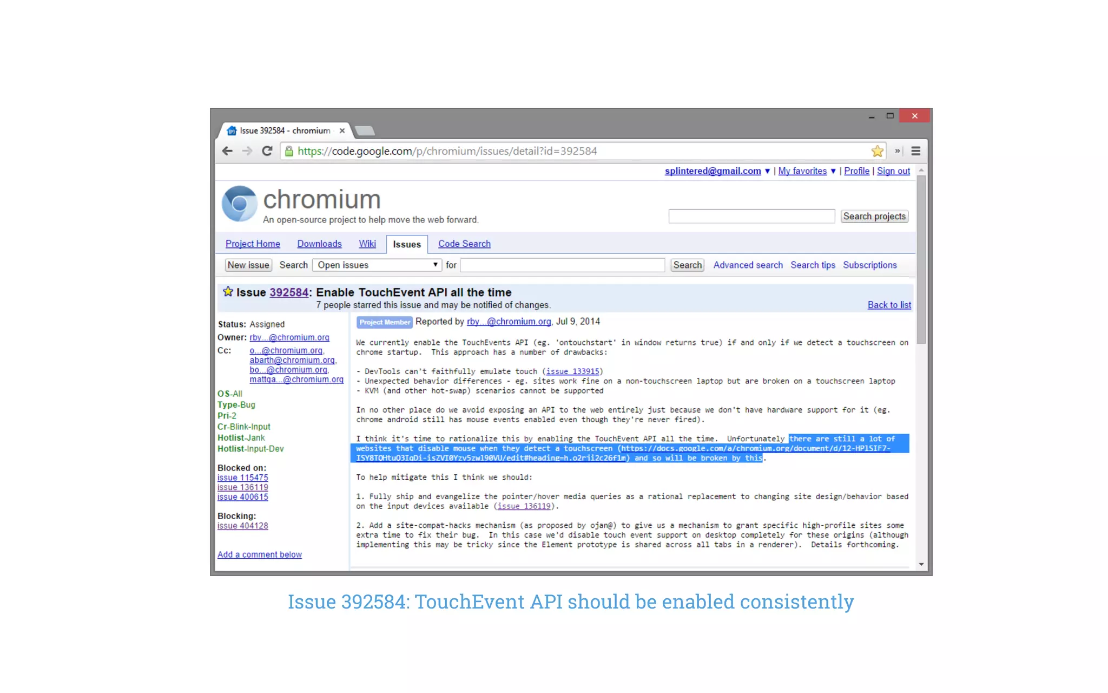Open a new tab button
The height and width of the screenshot is (693, 1108).
365,130
